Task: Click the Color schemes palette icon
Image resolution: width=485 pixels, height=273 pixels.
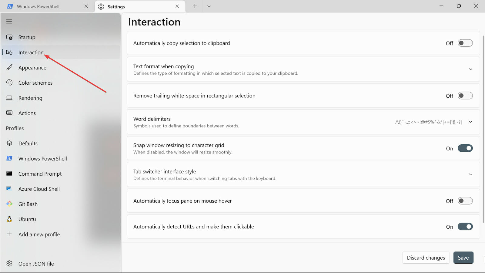Action: click(x=9, y=83)
